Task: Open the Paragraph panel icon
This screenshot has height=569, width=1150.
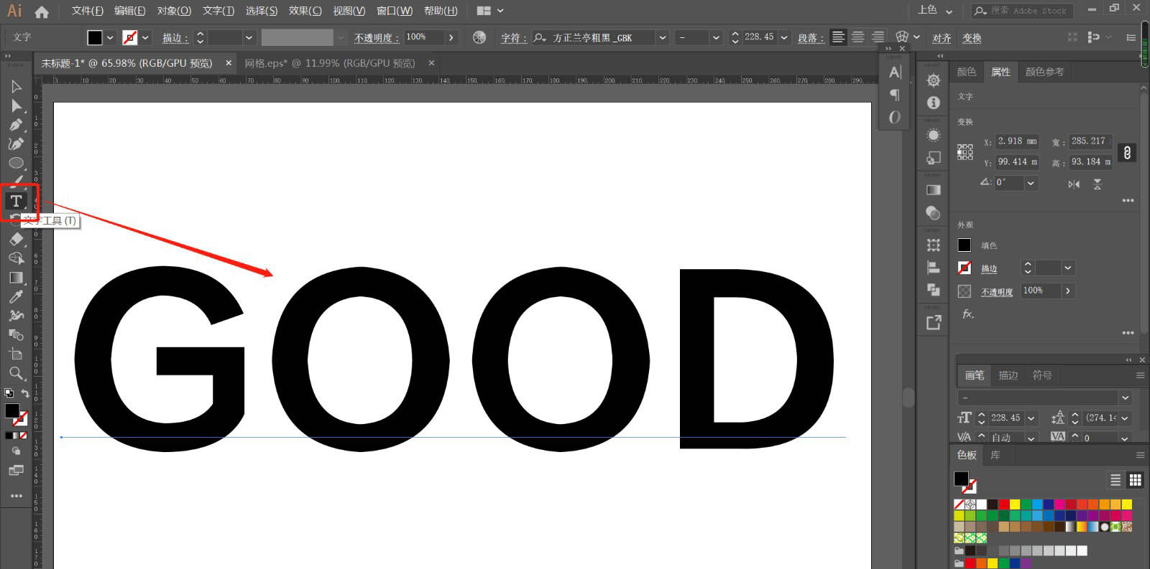Action: coord(894,95)
